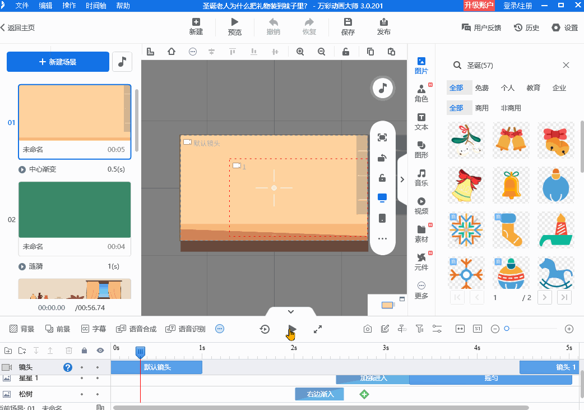Select the 免费 (Free) filter option
Screen dimensions: 584x410
click(481, 87)
